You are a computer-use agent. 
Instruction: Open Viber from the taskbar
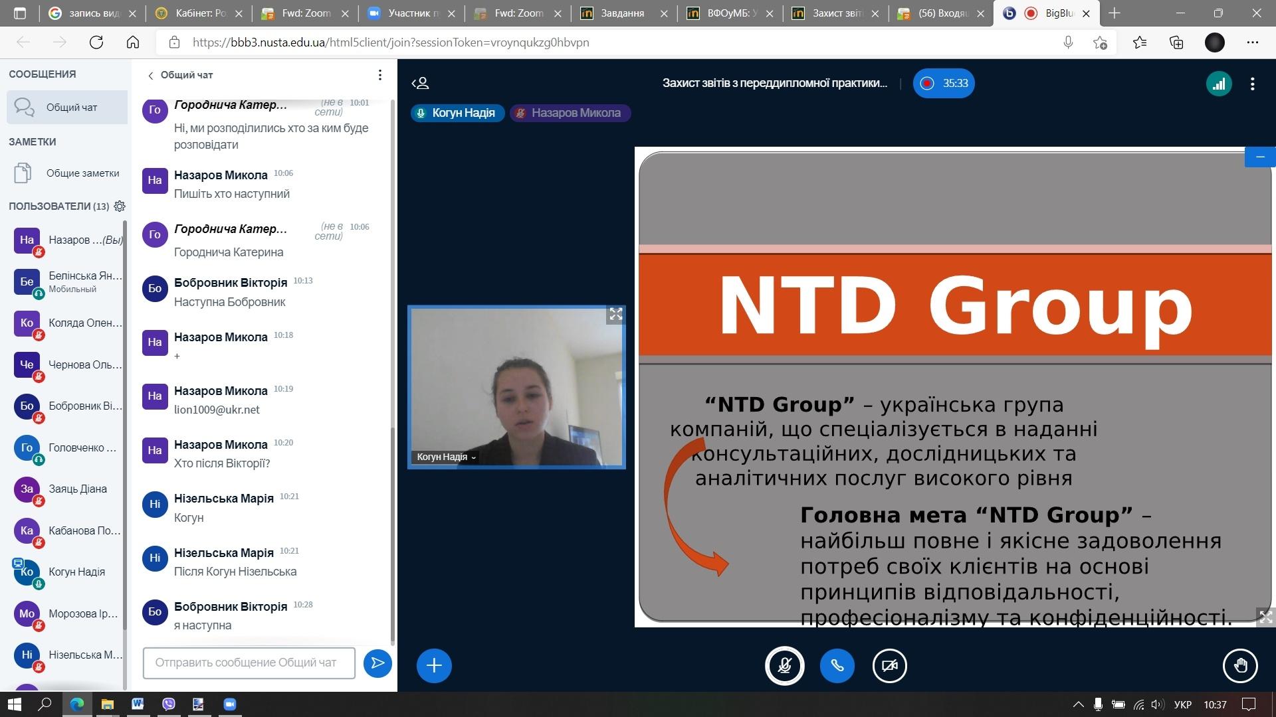(x=169, y=704)
